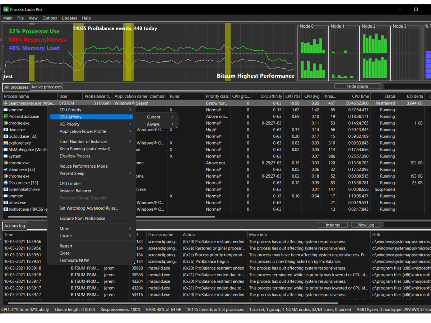The image size is (431, 323).
Task: Expand Application Power Profile submenu
Action: (92, 131)
